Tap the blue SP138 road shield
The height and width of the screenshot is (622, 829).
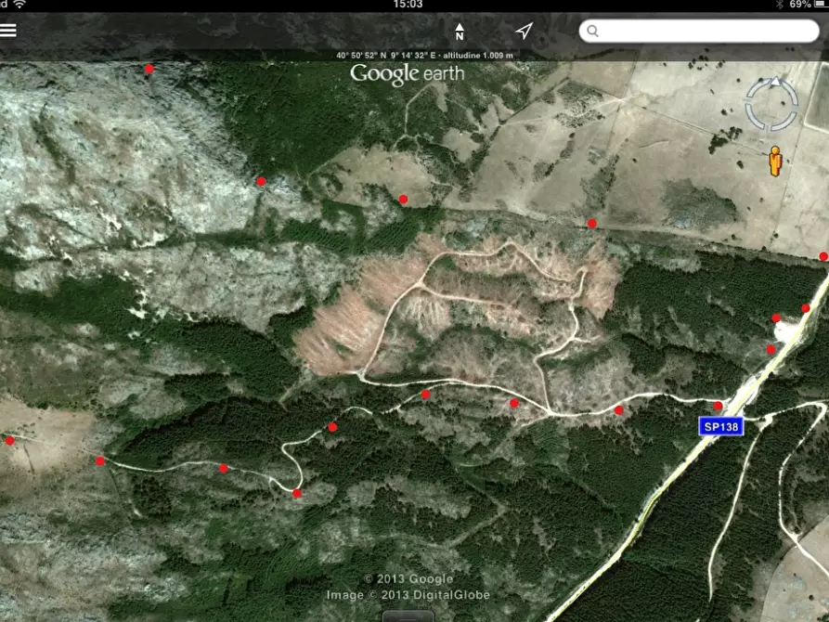tap(721, 426)
